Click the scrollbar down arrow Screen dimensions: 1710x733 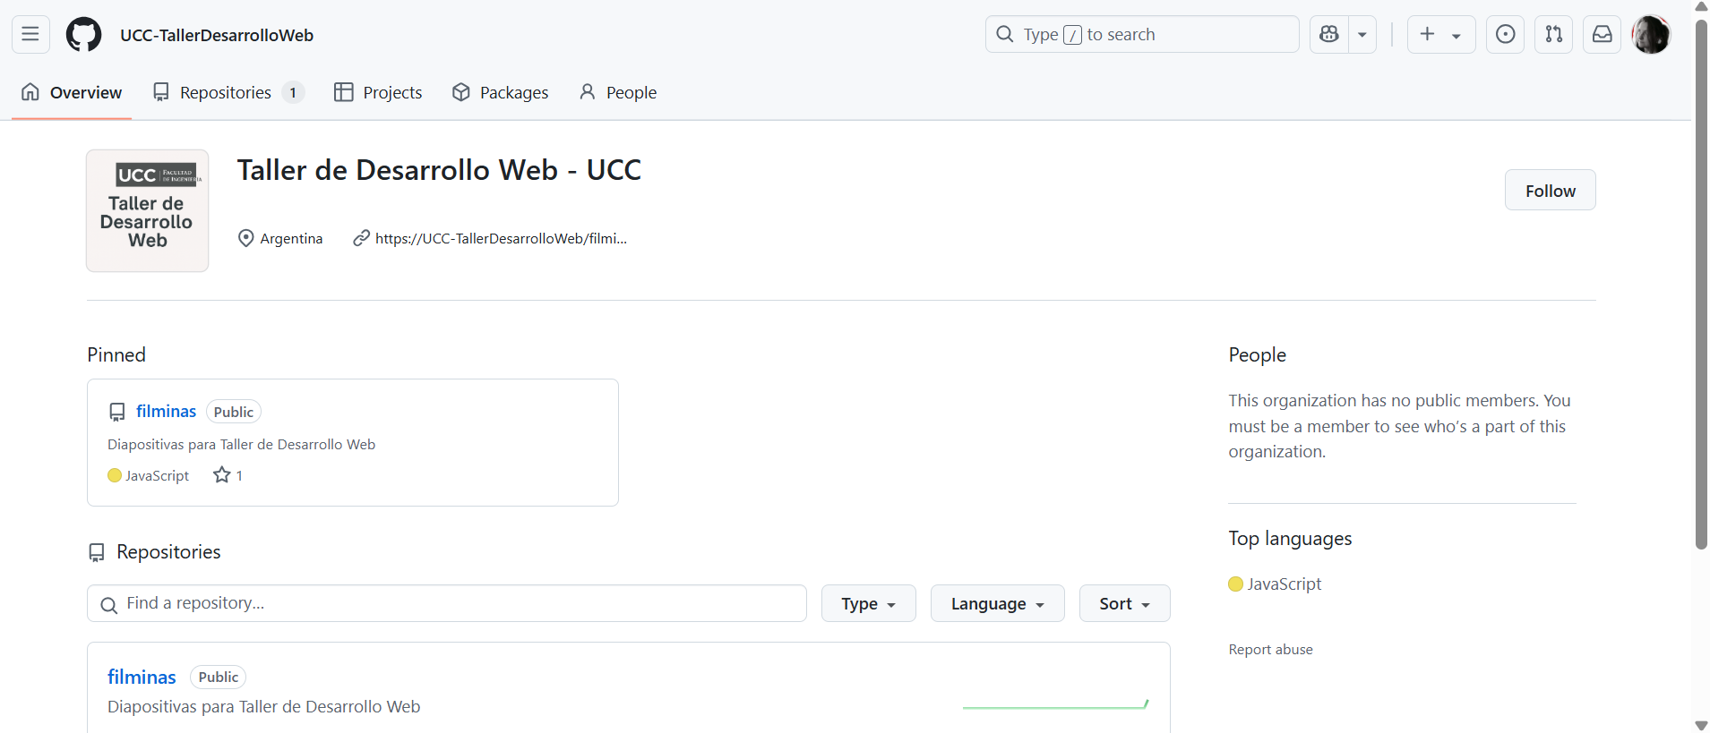1701,725
